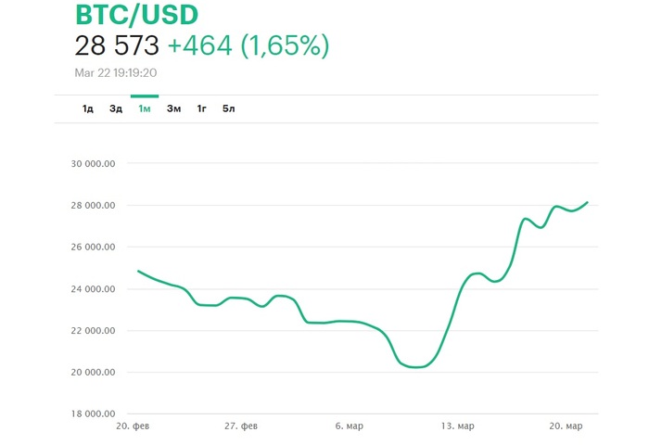Click the 6. мар date marker
This screenshot has height=445, width=649.
pos(350,426)
